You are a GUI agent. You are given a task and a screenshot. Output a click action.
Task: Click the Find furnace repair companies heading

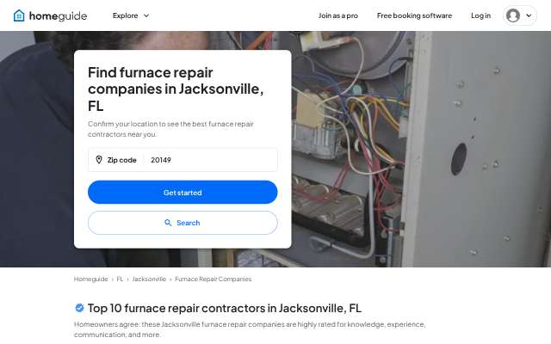(x=176, y=89)
